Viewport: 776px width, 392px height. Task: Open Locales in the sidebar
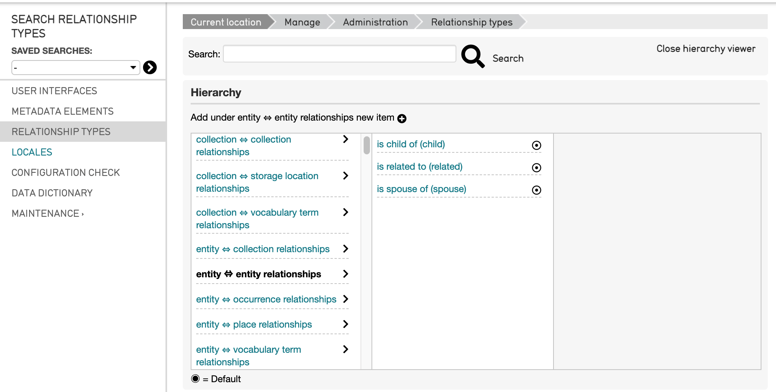(x=32, y=152)
